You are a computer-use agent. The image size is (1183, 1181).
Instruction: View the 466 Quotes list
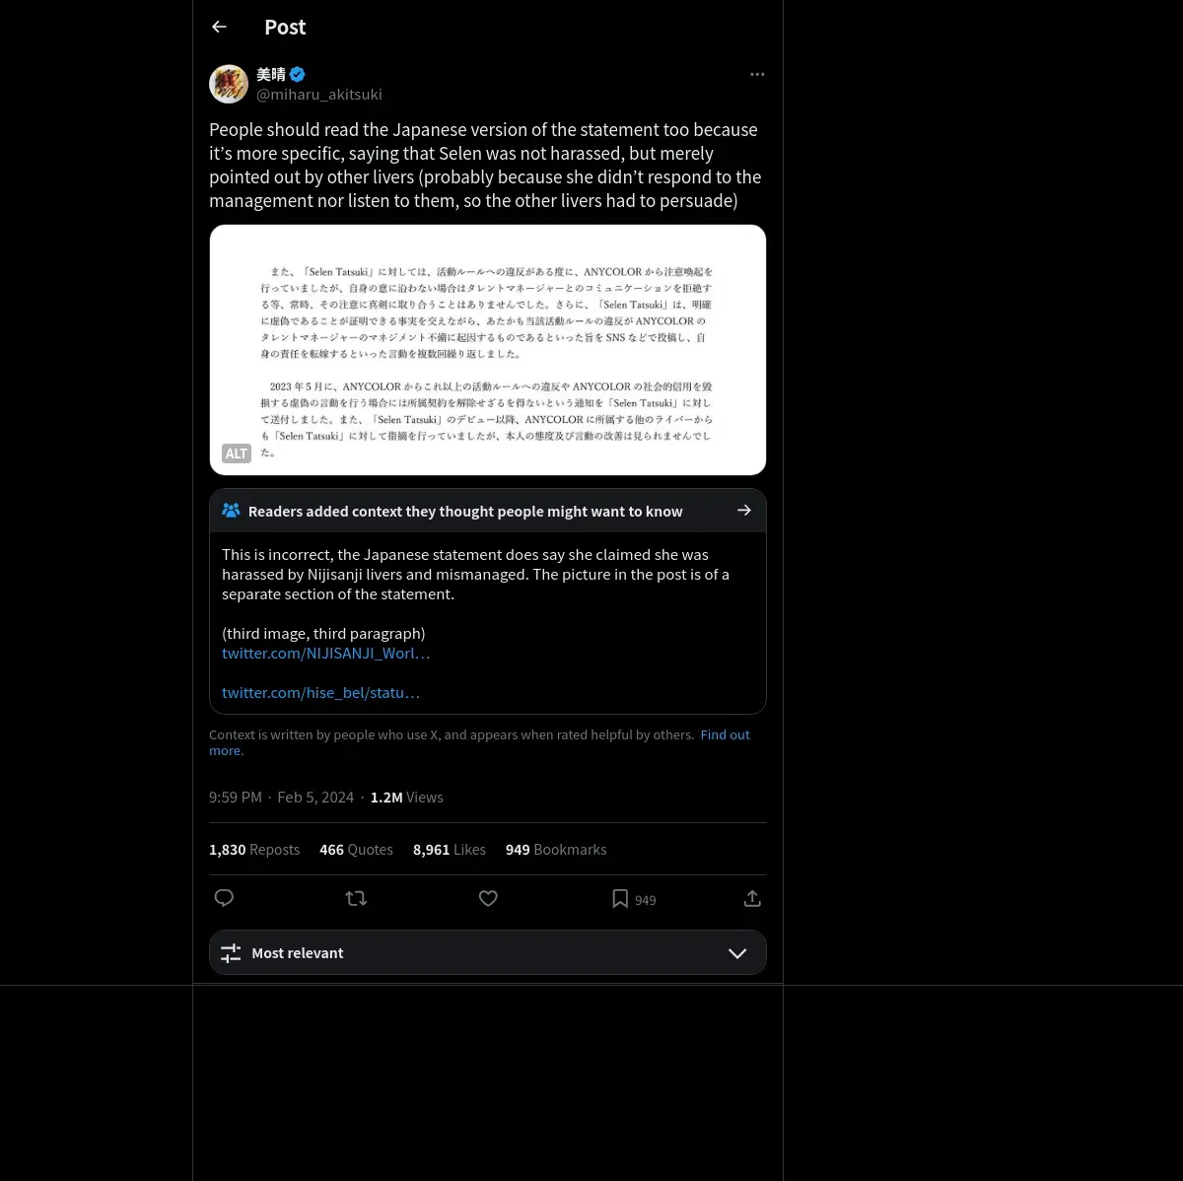click(x=356, y=850)
